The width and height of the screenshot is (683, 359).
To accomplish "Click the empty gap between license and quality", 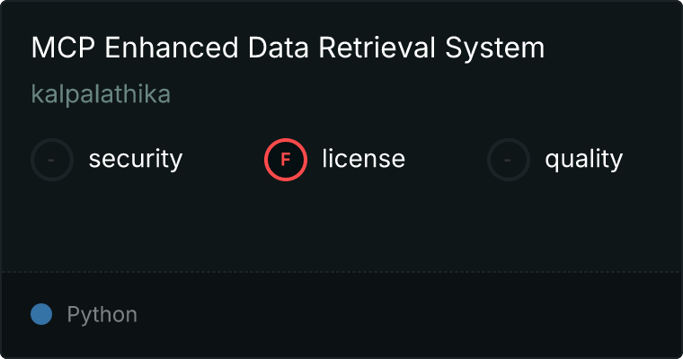I will click(x=446, y=160).
